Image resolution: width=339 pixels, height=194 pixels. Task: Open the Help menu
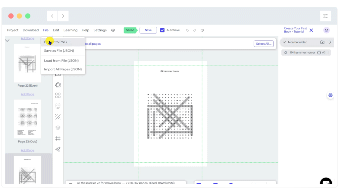click(x=85, y=30)
